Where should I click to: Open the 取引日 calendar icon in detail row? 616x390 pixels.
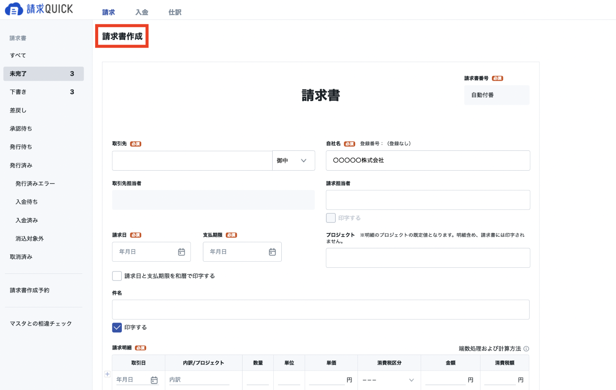pyautogui.click(x=154, y=380)
